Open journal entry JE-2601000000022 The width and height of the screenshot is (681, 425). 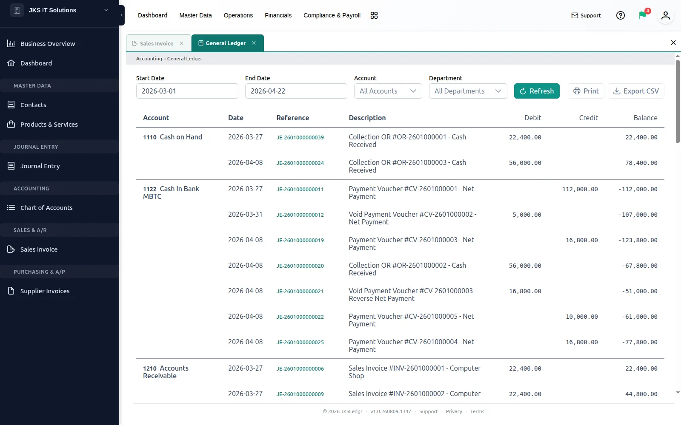click(300, 317)
